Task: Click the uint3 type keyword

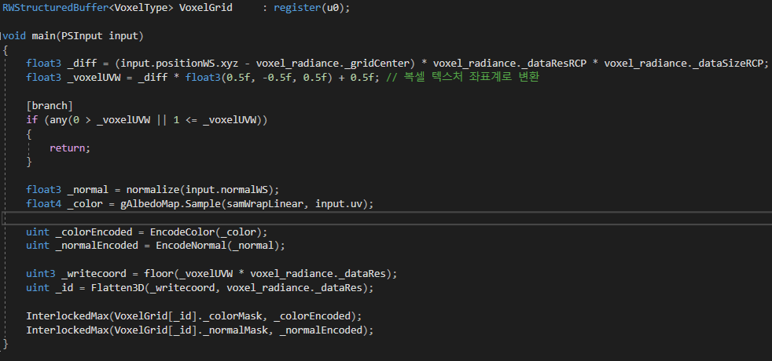Action: tap(40, 274)
